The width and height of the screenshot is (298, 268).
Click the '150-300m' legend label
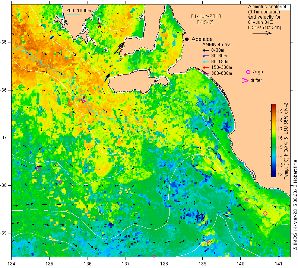click(x=221, y=67)
